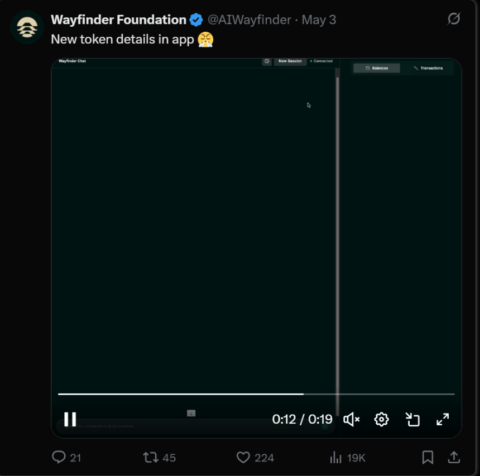Switch to the Balances tab in video
480x476 pixels.
click(x=377, y=68)
